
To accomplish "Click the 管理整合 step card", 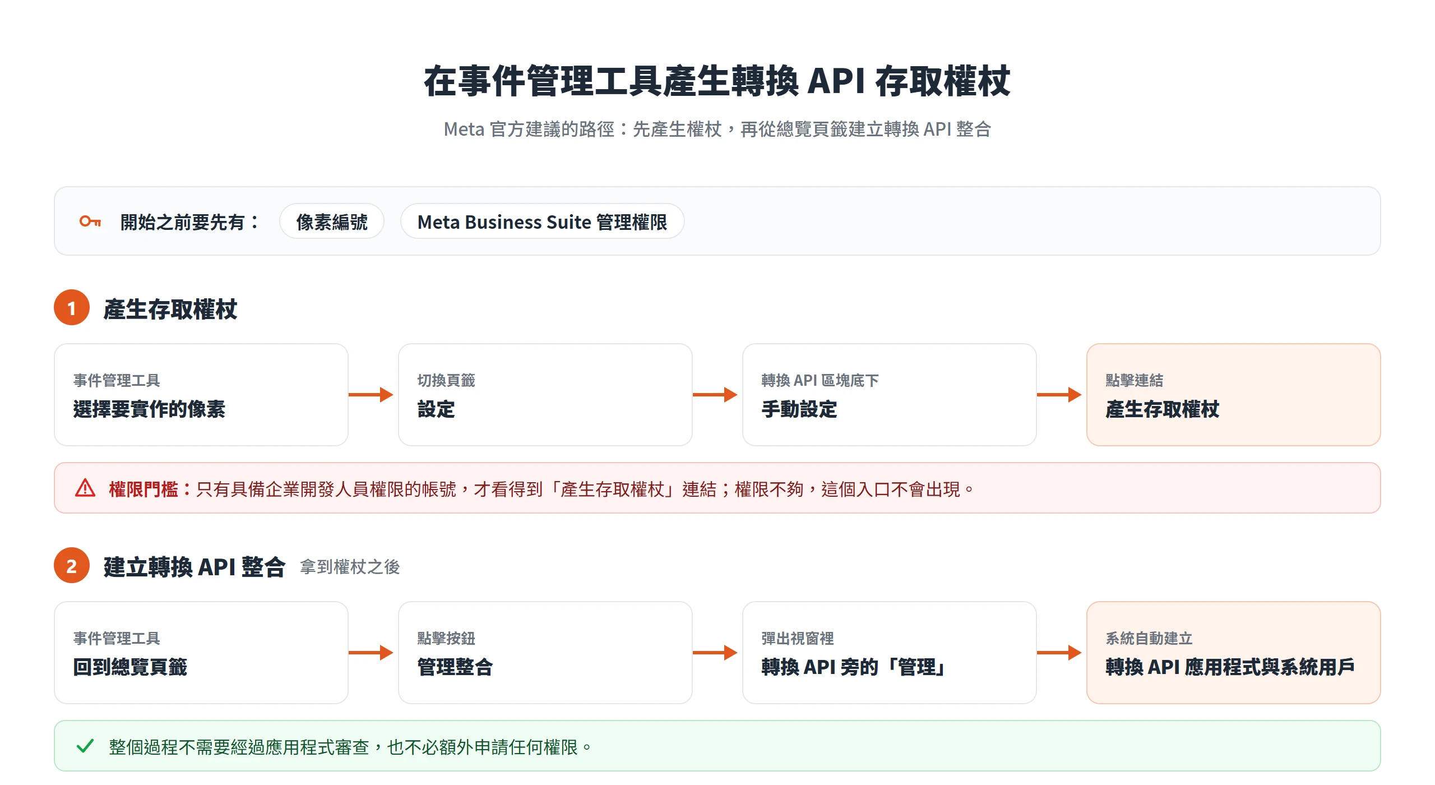I will click(x=545, y=653).
